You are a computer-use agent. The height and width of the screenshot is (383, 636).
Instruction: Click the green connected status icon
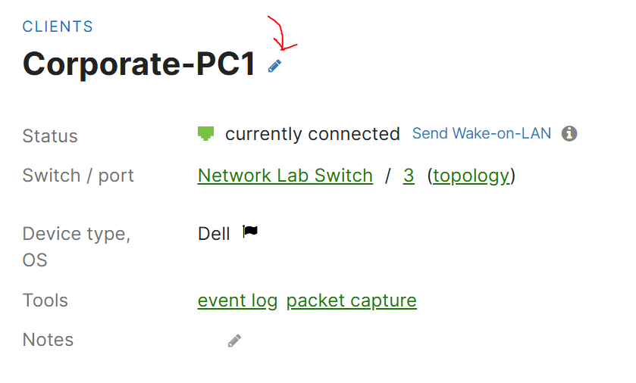[205, 133]
